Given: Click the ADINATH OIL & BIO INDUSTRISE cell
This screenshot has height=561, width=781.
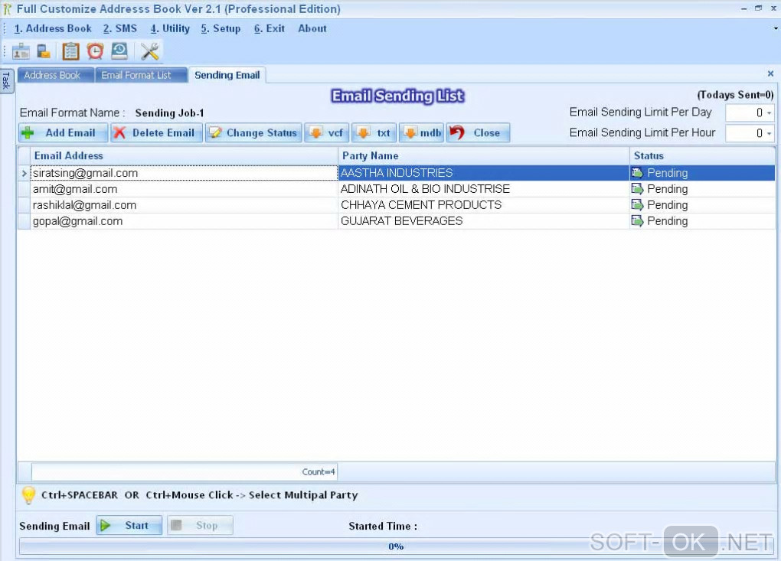Looking at the screenshot, I should pos(484,189).
